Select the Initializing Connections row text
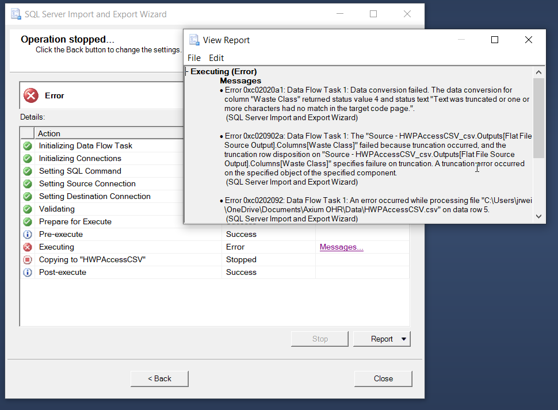This screenshot has width=558, height=410. (80, 159)
